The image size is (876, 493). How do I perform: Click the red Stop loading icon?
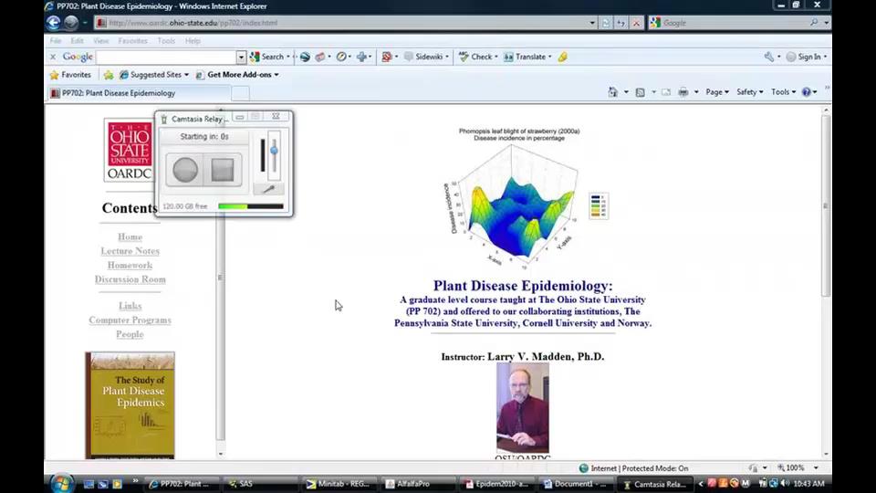(x=636, y=23)
